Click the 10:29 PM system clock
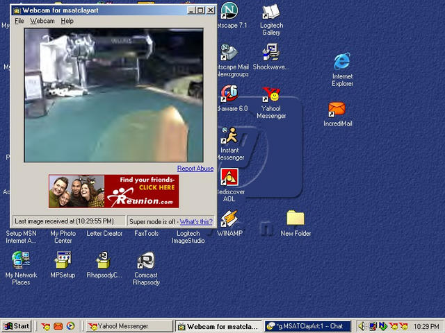Viewport: 445px width, 333px height. [426, 327]
